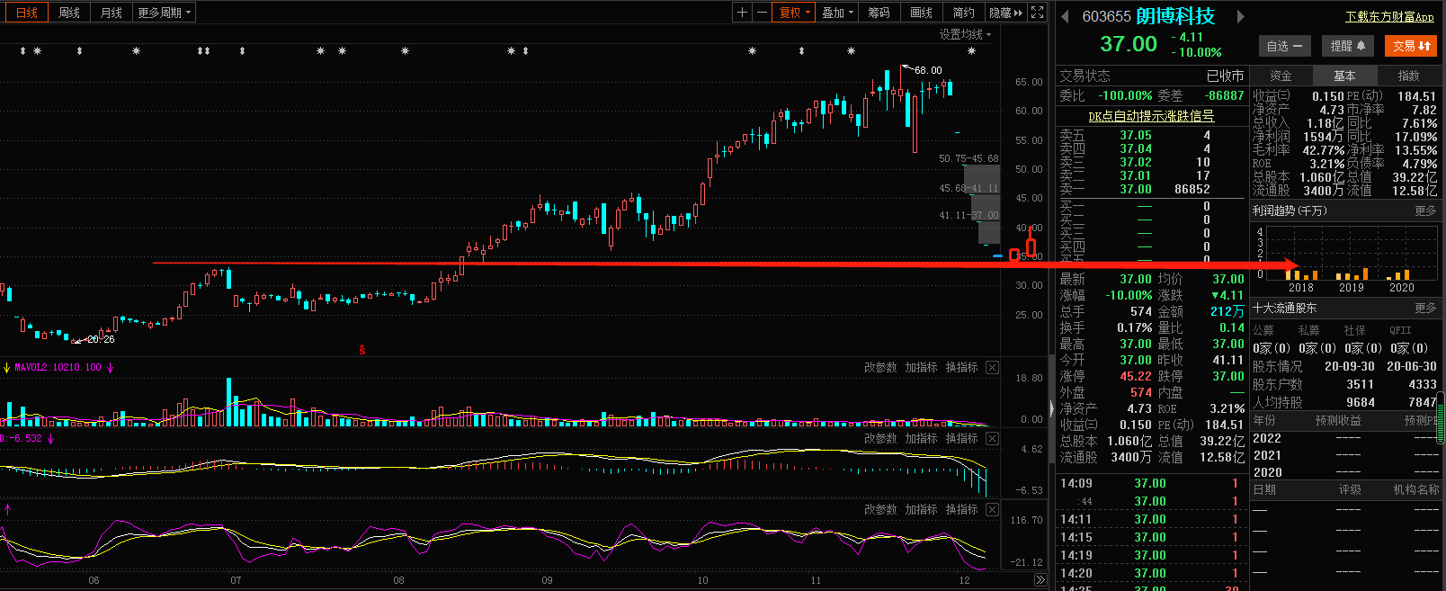Click 改参数 in the KDJ panel
Viewport: 1446px width, 591px height.
(880, 509)
